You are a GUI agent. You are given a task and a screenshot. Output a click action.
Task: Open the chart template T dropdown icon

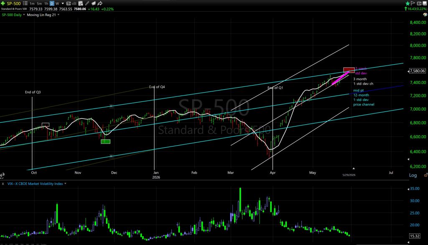[69, 3]
